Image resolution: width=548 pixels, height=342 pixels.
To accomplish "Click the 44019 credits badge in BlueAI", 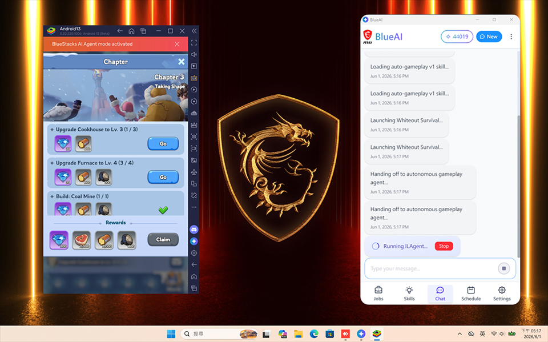I will [x=457, y=37].
